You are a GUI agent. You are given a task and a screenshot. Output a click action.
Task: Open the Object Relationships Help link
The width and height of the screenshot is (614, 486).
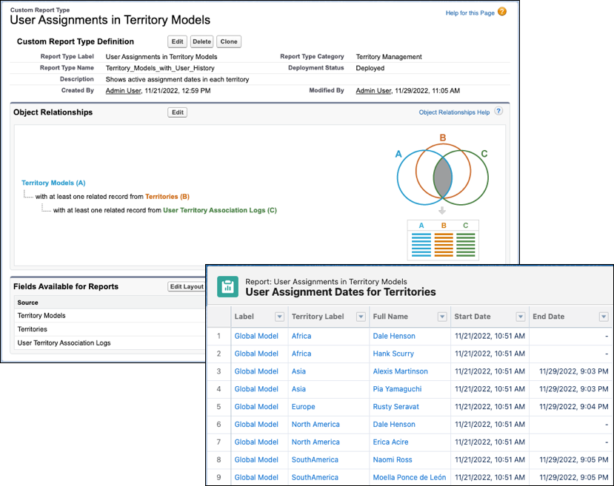point(454,112)
